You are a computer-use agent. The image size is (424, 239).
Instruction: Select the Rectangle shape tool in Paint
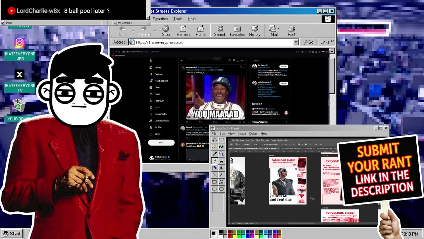pyautogui.click(x=214, y=182)
